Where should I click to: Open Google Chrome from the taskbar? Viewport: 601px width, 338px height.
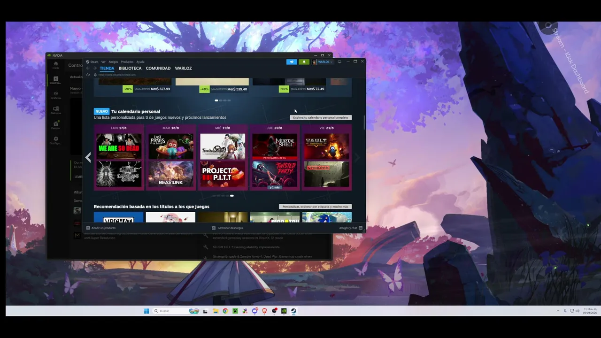(x=225, y=311)
